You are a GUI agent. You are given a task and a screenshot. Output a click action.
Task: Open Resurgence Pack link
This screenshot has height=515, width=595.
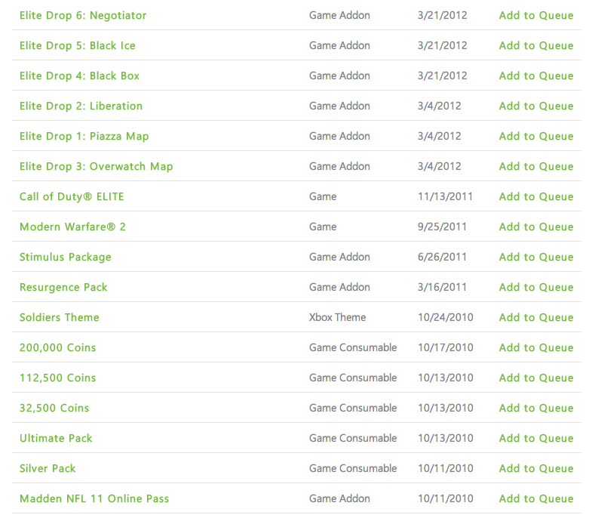(x=63, y=288)
